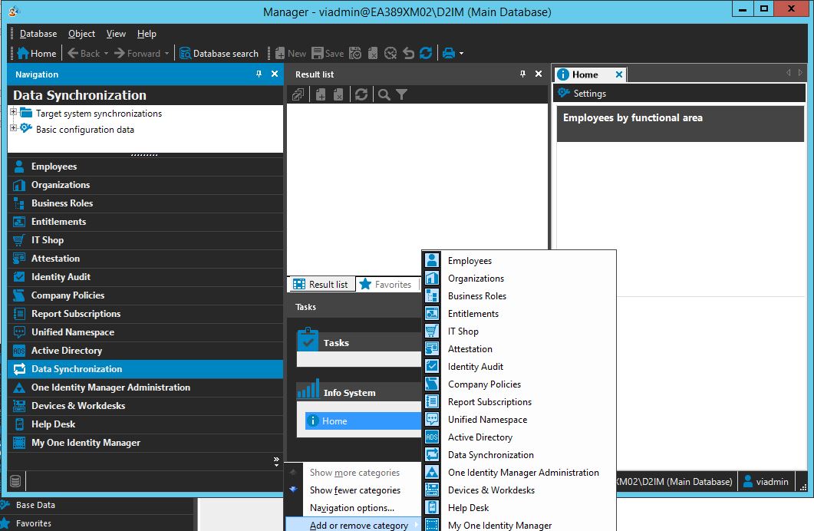Viewport: 814px width, 531px height.
Task: Expand Target system synchronizations node
Action: coord(14,111)
